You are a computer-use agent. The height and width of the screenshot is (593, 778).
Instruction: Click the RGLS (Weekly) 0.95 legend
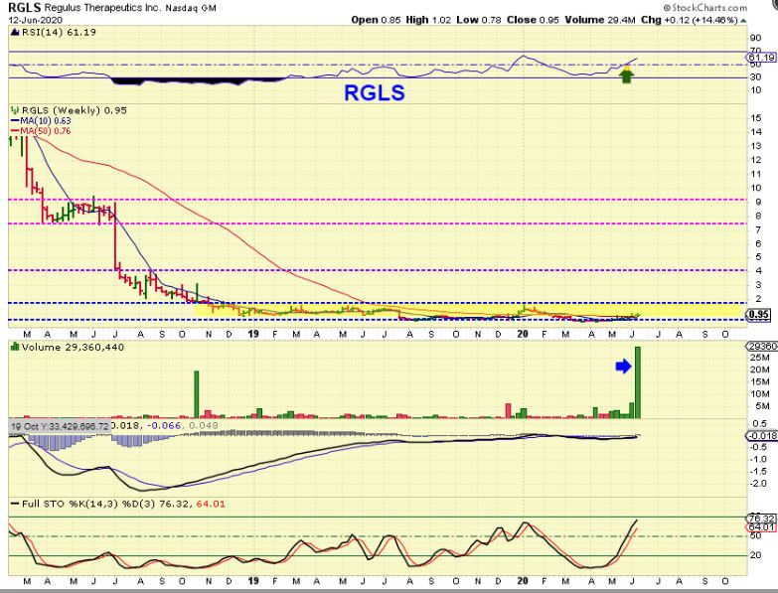point(75,110)
